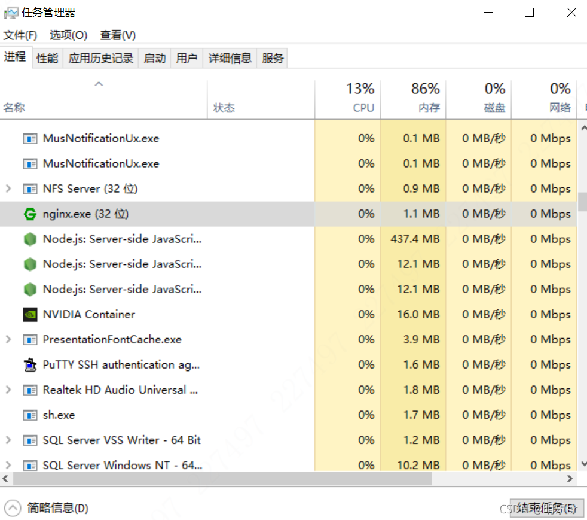Select the NFS Server (32 位) name

[90, 188]
